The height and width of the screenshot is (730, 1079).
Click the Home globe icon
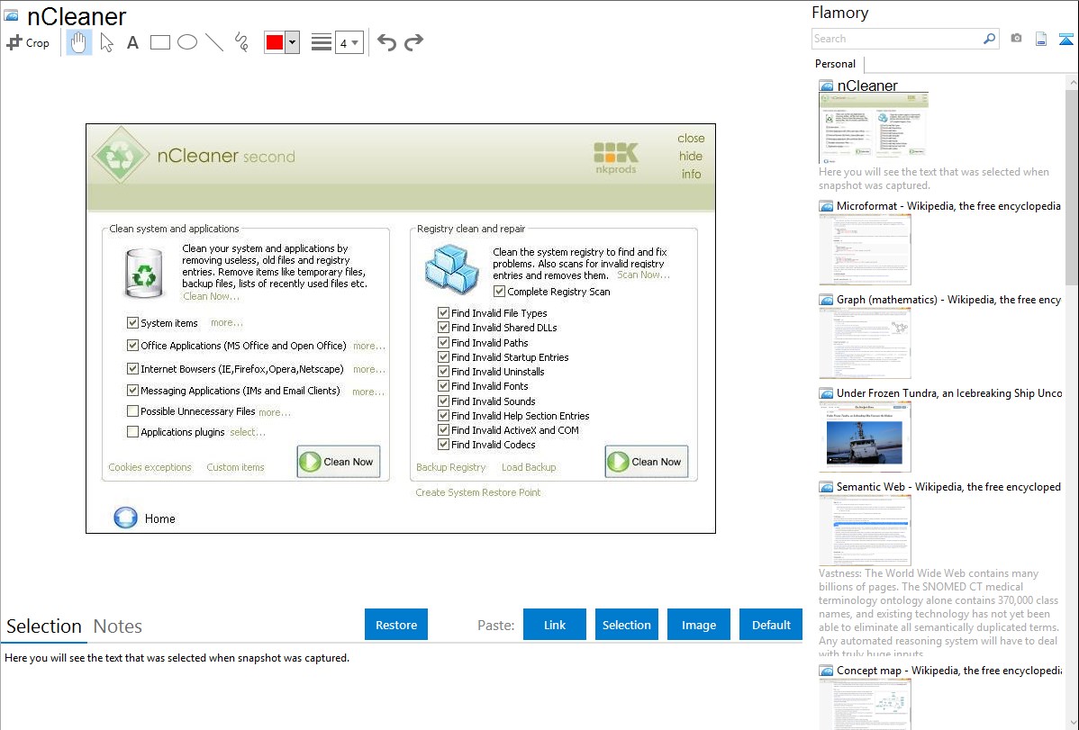pyautogui.click(x=125, y=518)
